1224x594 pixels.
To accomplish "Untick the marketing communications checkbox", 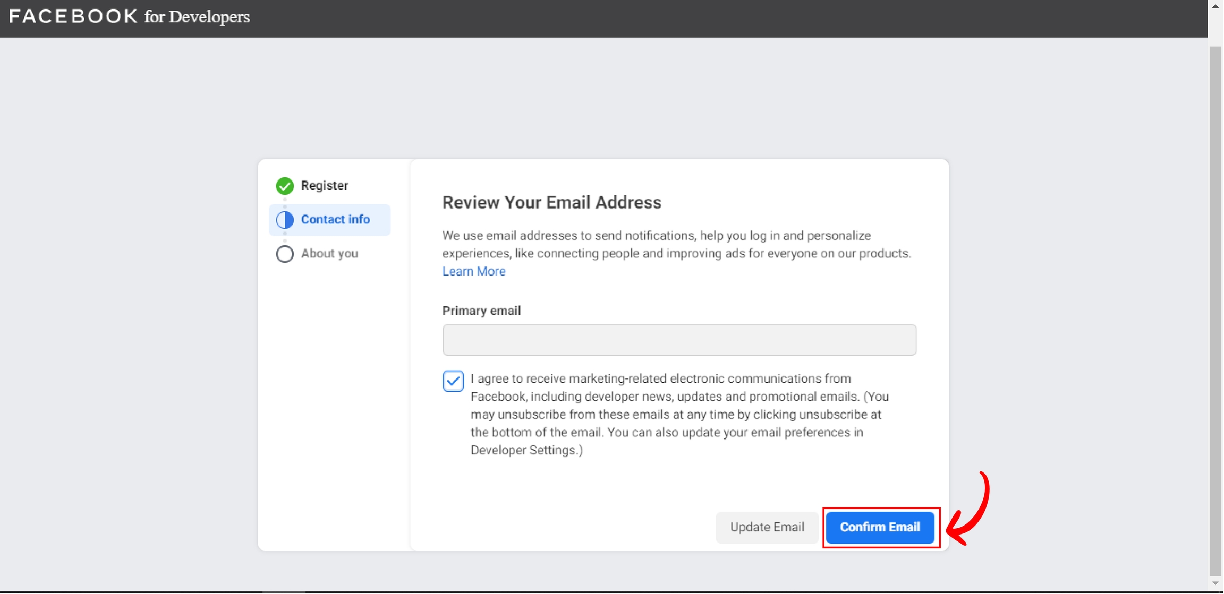I will (x=453, y=381).
